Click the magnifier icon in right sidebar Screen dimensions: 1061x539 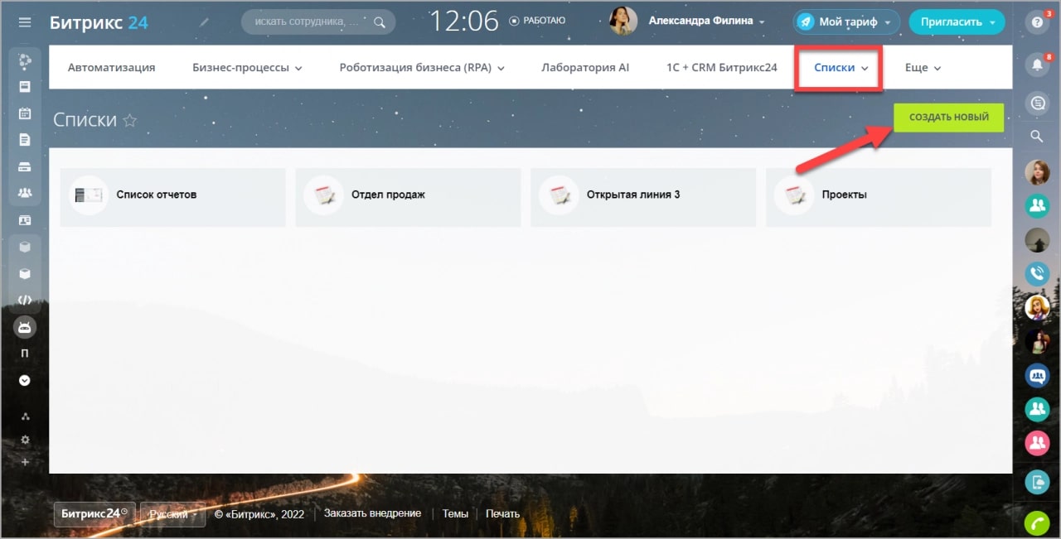(x=1036, y=136)
